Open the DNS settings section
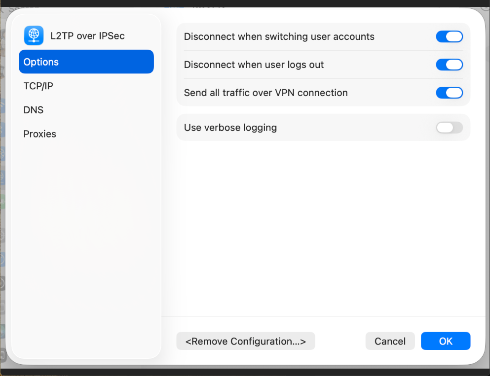 tap(34, 110)
